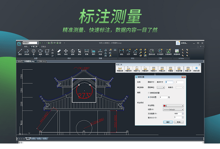Expand the Ellipse tool dropdown arrow

[40, 56]
